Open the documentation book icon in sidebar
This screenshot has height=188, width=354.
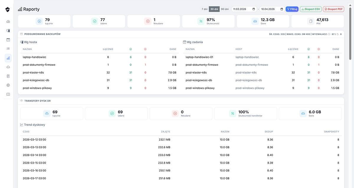point(8,94)
